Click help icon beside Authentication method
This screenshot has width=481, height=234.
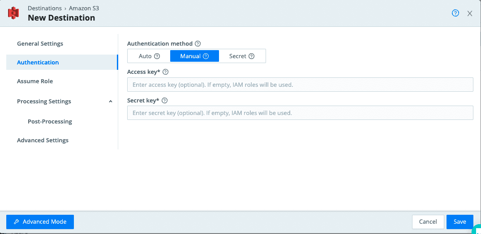(198, 44)
